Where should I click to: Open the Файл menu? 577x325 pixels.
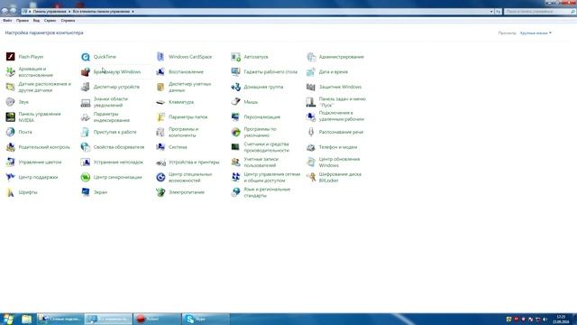[7, 21]
